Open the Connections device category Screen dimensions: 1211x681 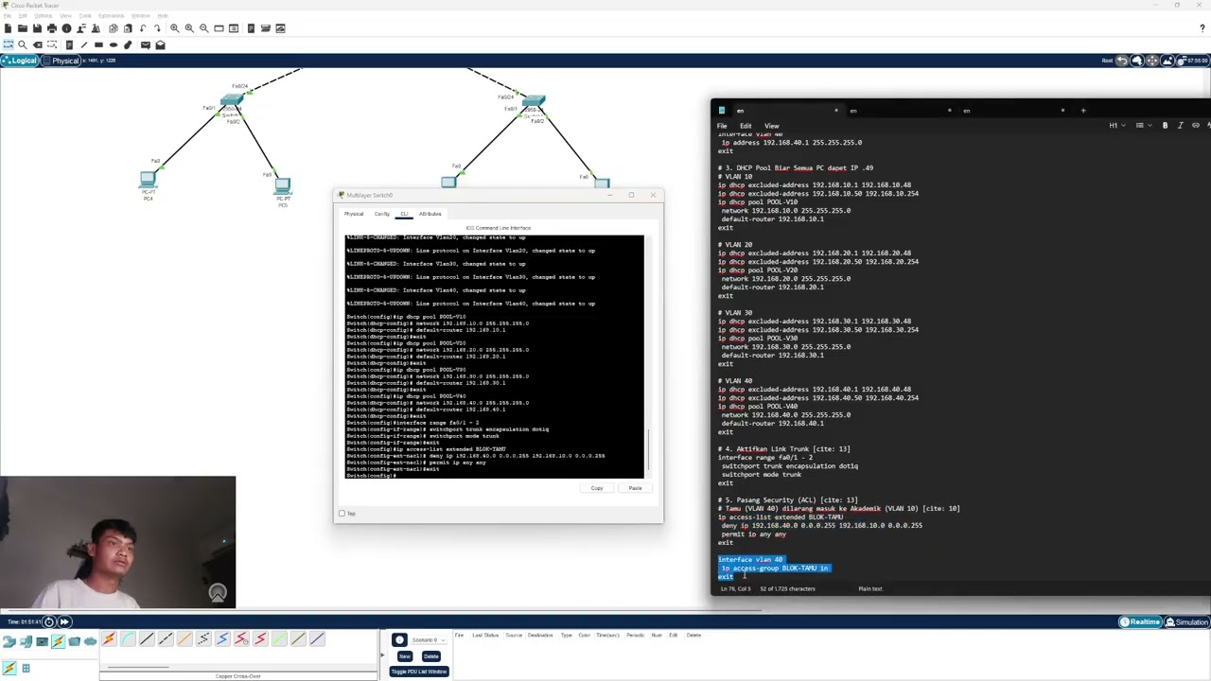tap(58, 642)
